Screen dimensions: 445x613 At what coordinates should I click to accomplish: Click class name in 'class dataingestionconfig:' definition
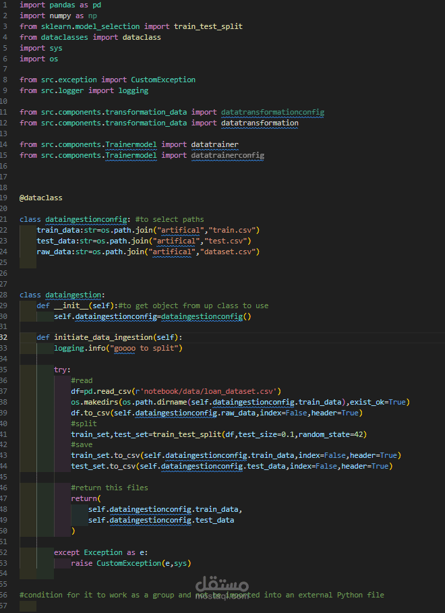[86, 219]
